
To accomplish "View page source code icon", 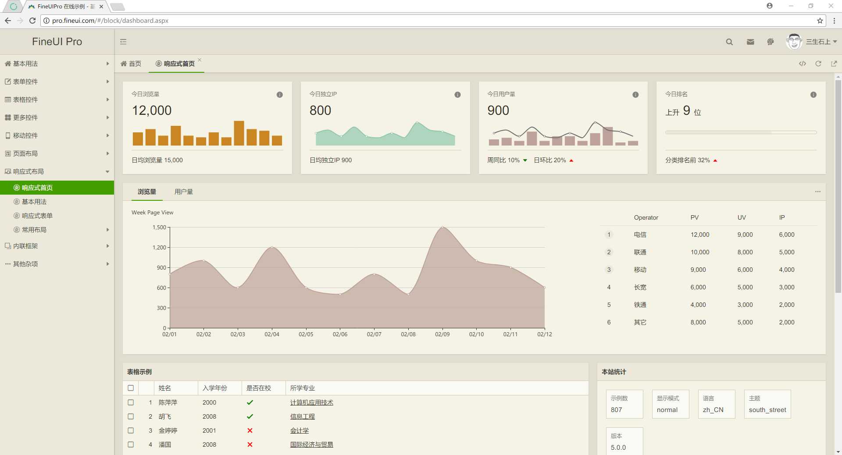I will (x=803, y=64).
